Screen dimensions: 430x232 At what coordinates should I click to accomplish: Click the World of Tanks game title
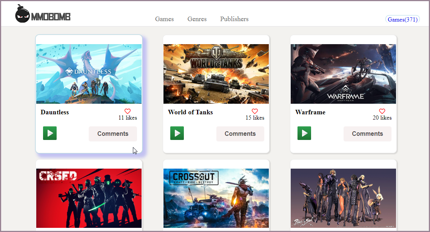pos(190,112)
